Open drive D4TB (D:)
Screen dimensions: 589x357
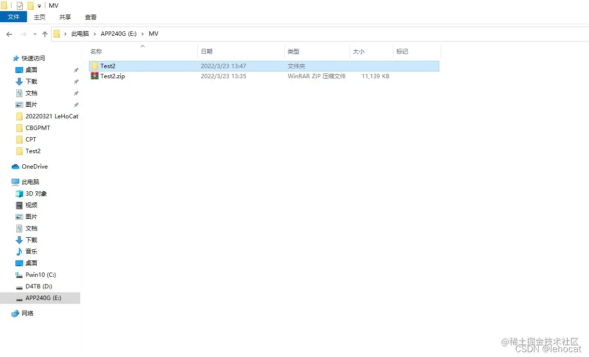click(39, 286)
